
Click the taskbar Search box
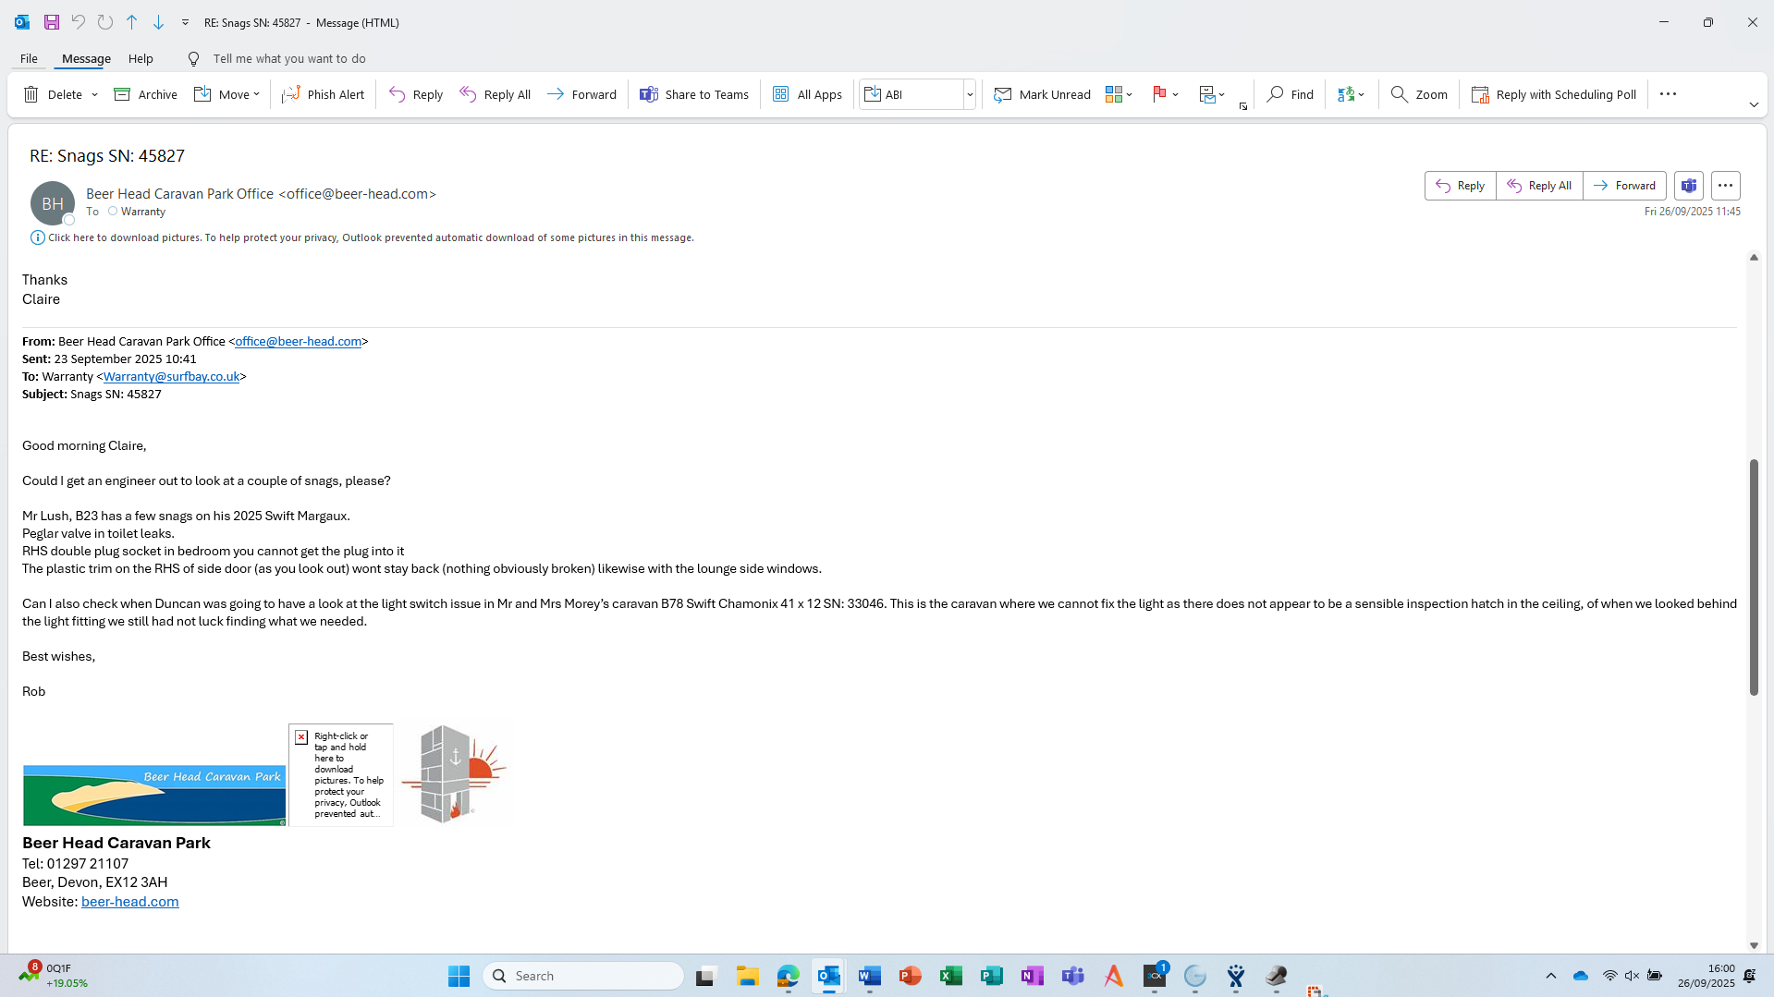[583, 976]
